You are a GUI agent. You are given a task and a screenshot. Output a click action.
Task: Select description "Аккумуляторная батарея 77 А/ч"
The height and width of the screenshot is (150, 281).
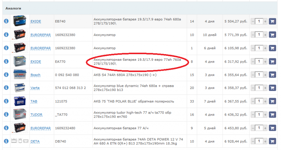pos(121,128)
